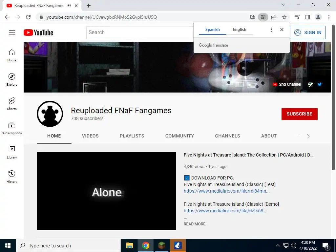Open File Explorer from the taskbar
This screenshot has height=252, width=336.
129,245
